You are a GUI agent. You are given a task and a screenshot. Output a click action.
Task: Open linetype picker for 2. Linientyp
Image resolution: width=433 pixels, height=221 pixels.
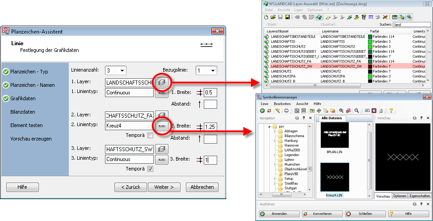pos(161,126)
